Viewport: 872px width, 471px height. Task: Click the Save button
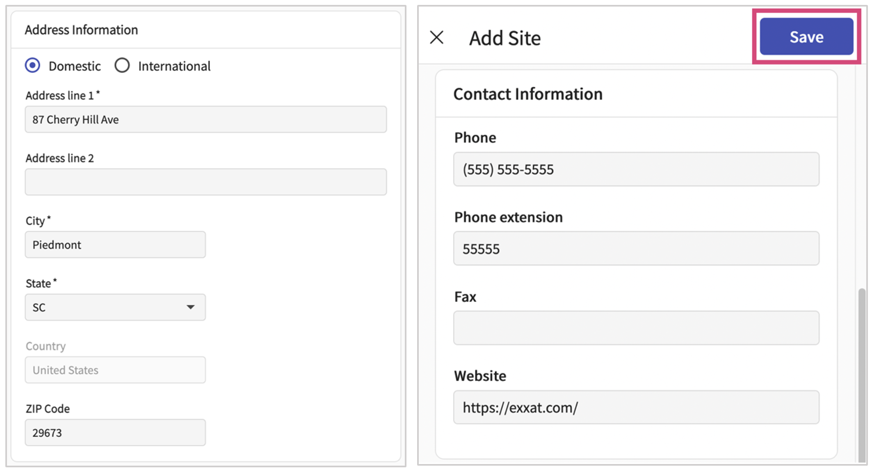806,37
